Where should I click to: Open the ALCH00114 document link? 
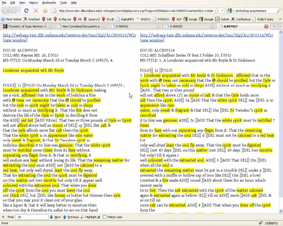tap(206, 35)
